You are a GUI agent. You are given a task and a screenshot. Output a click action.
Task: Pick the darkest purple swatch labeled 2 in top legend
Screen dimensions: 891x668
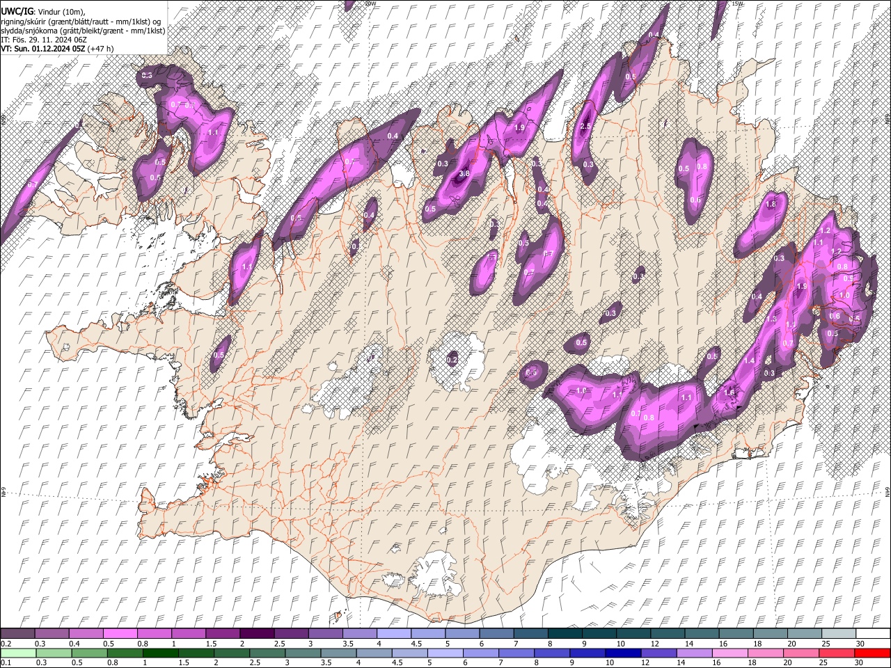[x=256, y=634]
